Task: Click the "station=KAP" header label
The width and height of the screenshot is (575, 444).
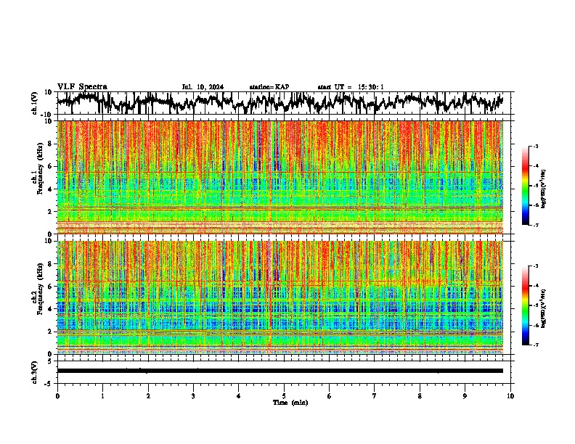Action: pyautogui.click(x=269, y=87)
